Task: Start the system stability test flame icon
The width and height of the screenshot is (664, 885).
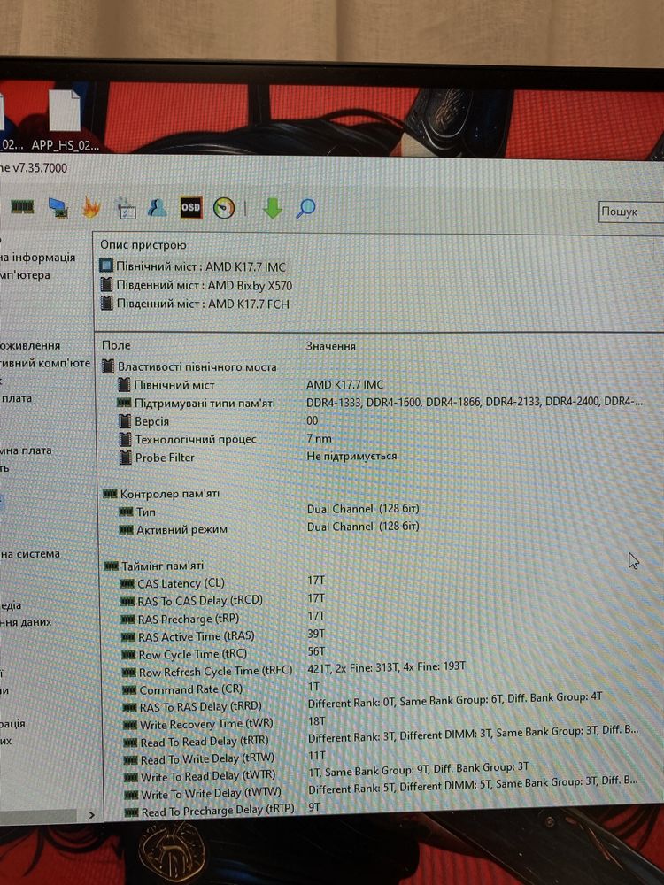Action: (x=91, y=208)
